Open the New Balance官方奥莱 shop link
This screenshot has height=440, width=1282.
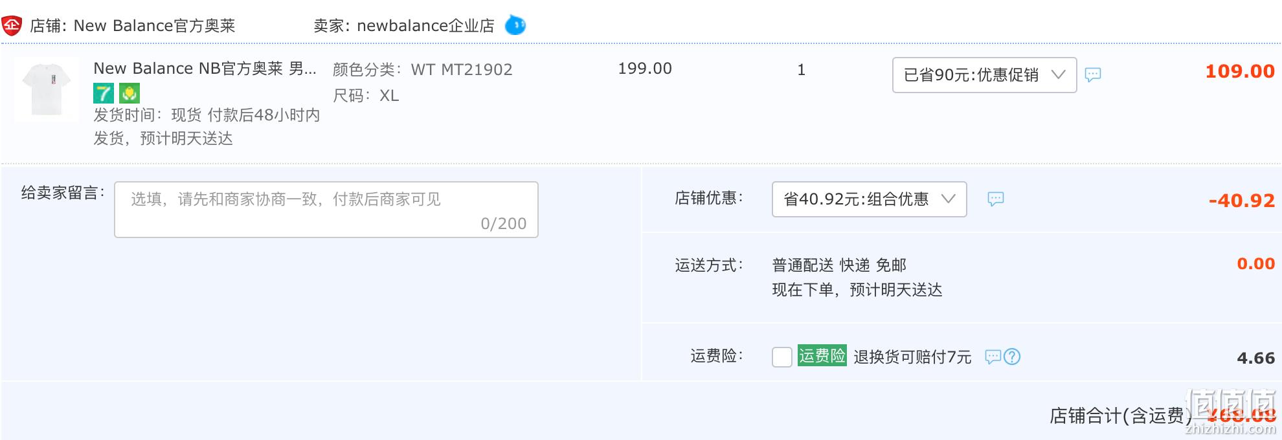click(x=155, y=26)
